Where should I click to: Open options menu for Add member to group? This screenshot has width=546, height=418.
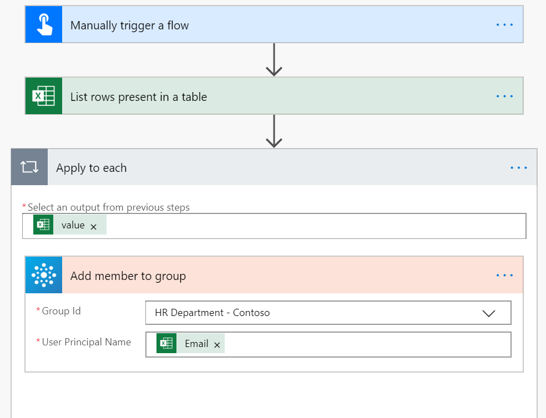pos(504,276)
